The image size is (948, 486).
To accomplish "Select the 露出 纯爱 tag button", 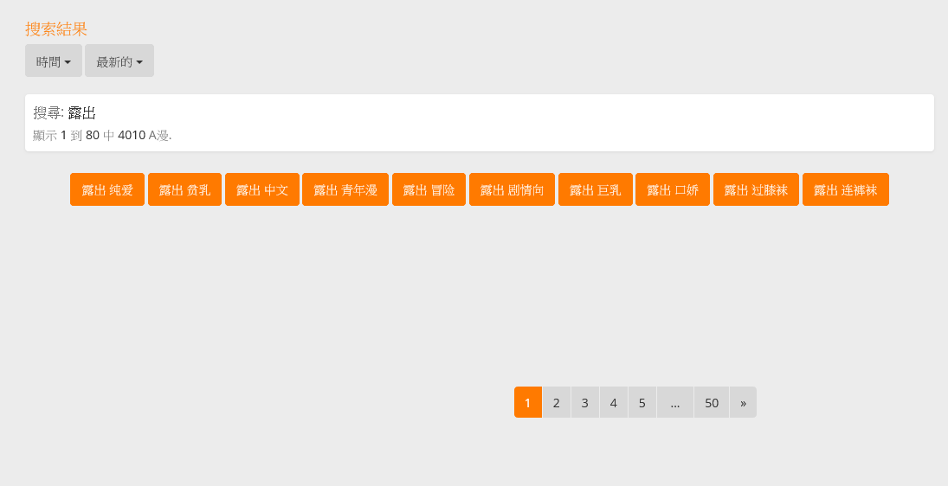I will pos(107,190).
